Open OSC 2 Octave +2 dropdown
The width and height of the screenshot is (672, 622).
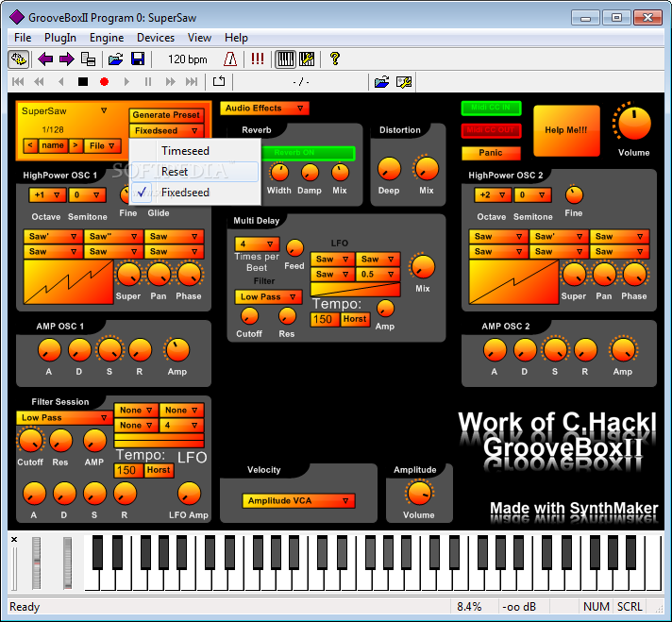click(493, 195)
